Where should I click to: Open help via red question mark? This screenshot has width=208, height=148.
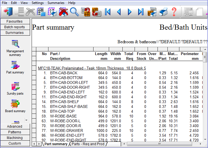(x=174, y=12)
